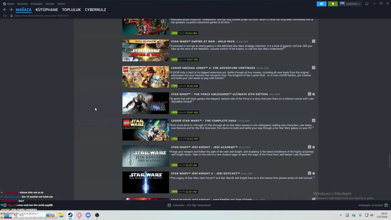Click Windows icon on Jedi Academy row
The height and width of the screenshot is (220, 391).
(309, 147)
